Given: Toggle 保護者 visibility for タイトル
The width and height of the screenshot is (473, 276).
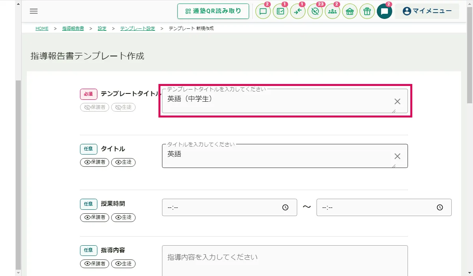Looking at the screenshot, I should tap(95, 162).
